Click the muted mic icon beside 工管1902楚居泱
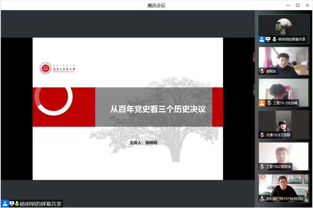This screenshot has width=313, height=208. point(262,167)
